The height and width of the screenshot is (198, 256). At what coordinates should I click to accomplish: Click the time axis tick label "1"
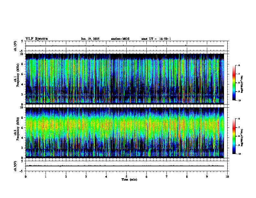click(46, 177)
